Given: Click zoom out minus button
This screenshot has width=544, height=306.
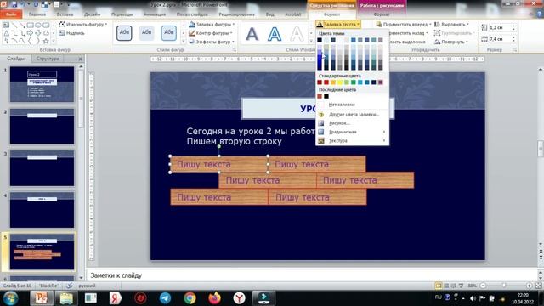Looking at the screenshot, I should (483, 286).
